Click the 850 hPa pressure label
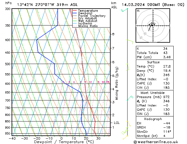The height and width of the screenshot is (144, 187). point(8,121)
